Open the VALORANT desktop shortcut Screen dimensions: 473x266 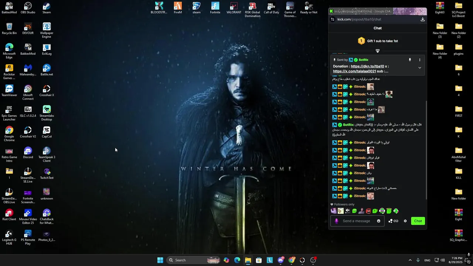(234, 8)
